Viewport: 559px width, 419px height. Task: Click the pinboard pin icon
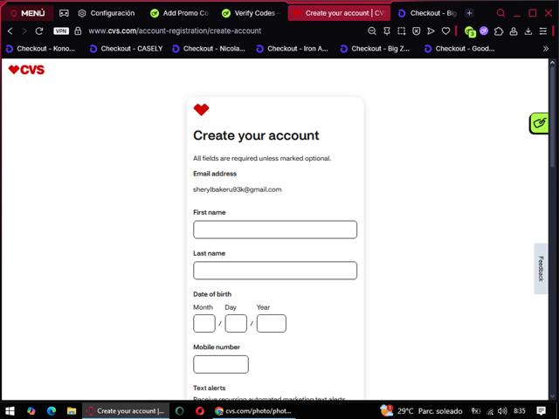click(x=387, y=31)
